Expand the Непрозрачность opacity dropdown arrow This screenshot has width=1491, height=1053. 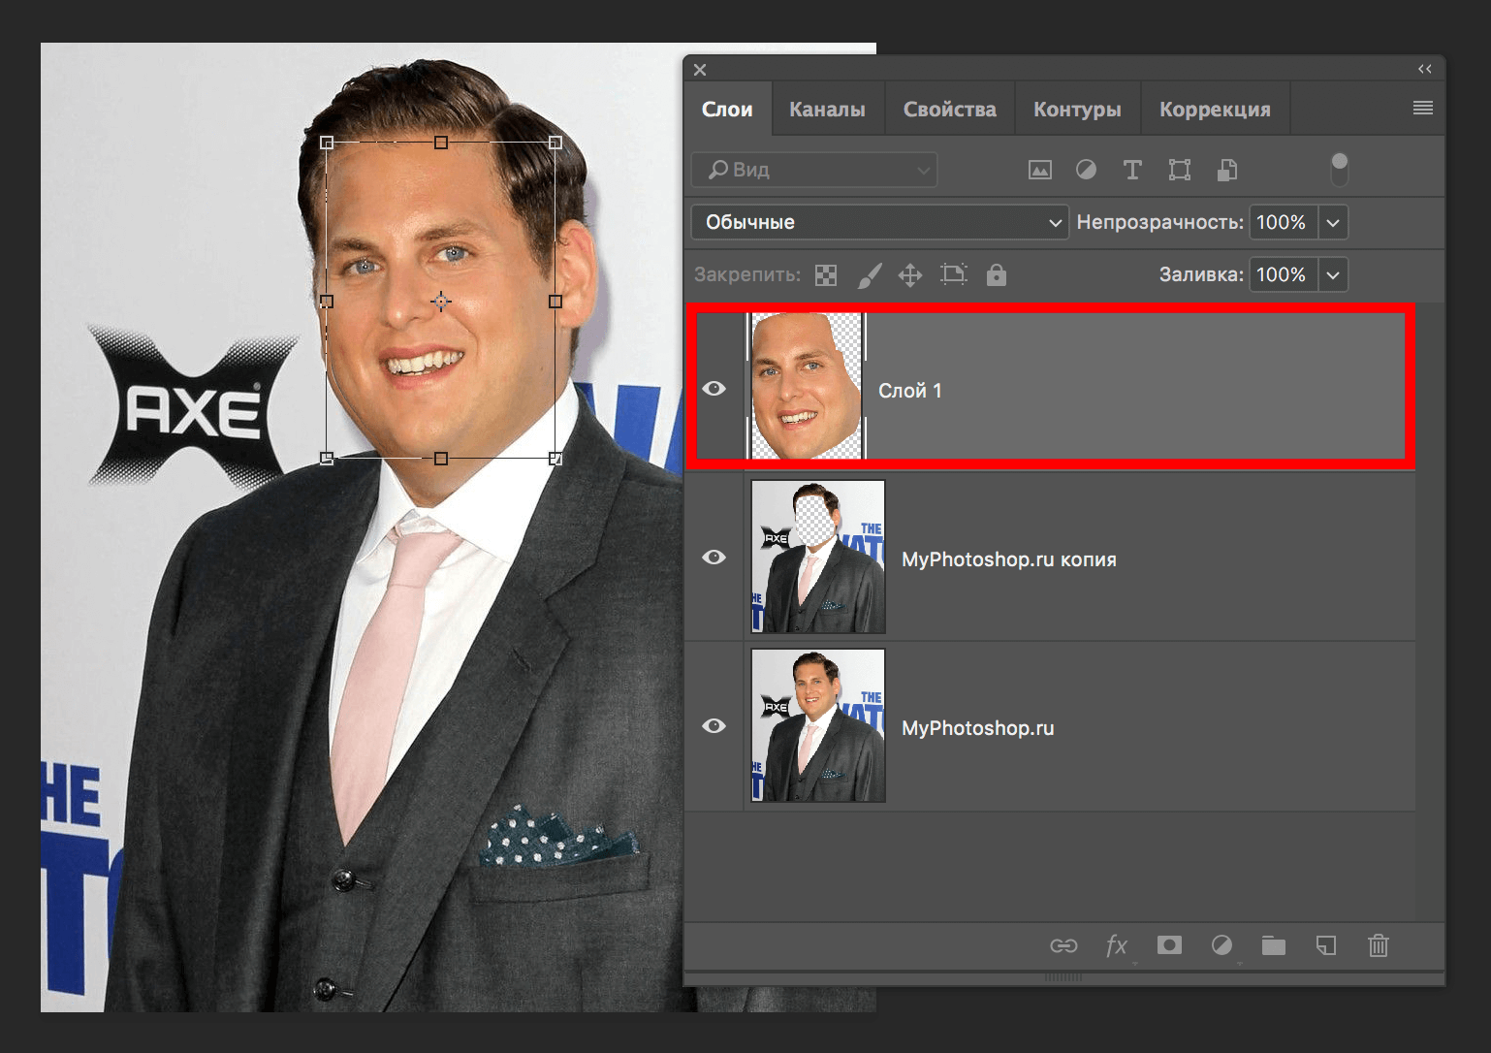(x=1333, y=223)
